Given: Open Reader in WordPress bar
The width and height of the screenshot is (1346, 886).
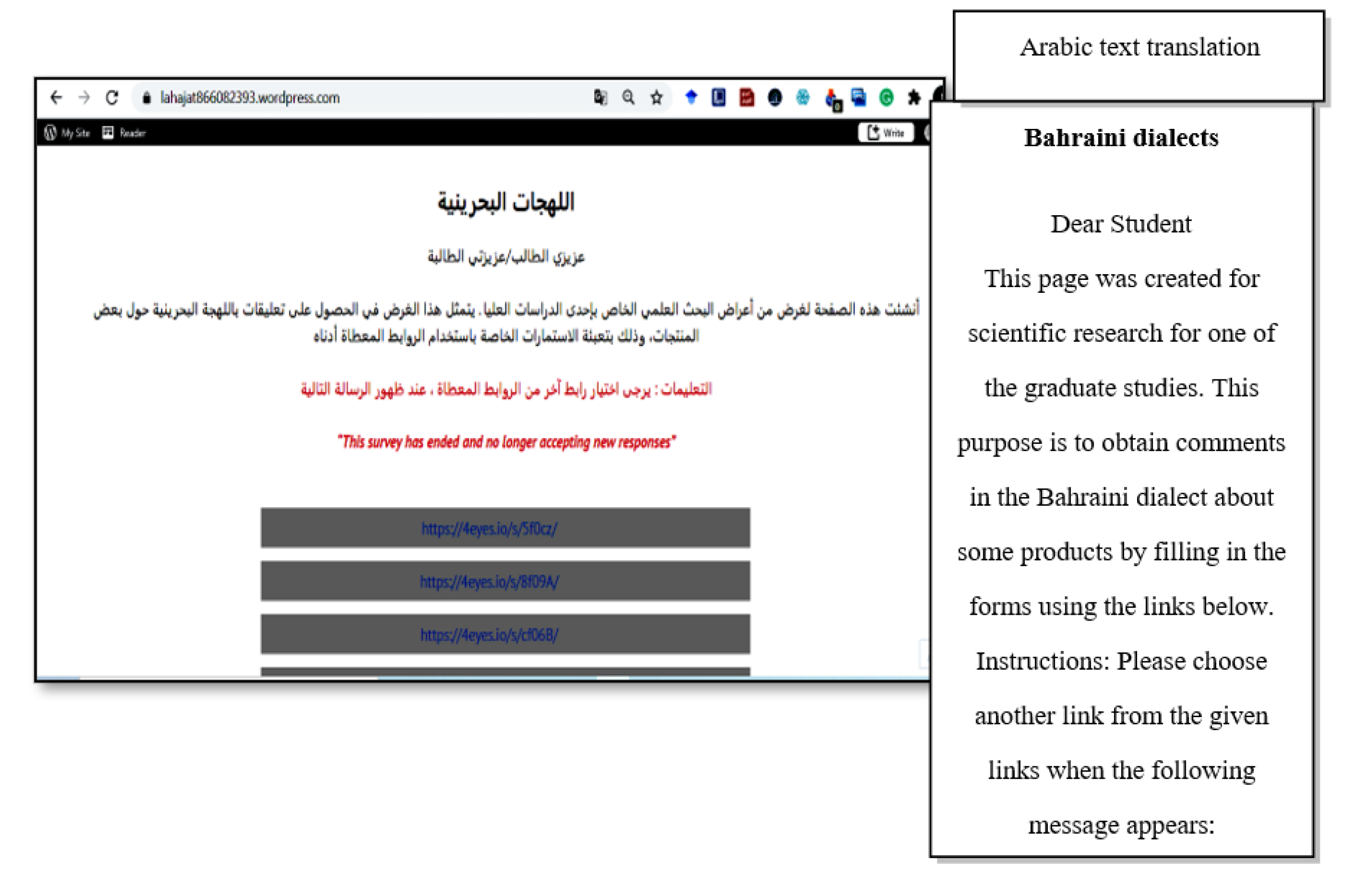Looking at the screenshot, I should tap(124, 133).
